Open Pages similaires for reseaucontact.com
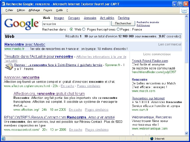Image resolution: width=190 pixels, height=142 pixels. (97, 130)
